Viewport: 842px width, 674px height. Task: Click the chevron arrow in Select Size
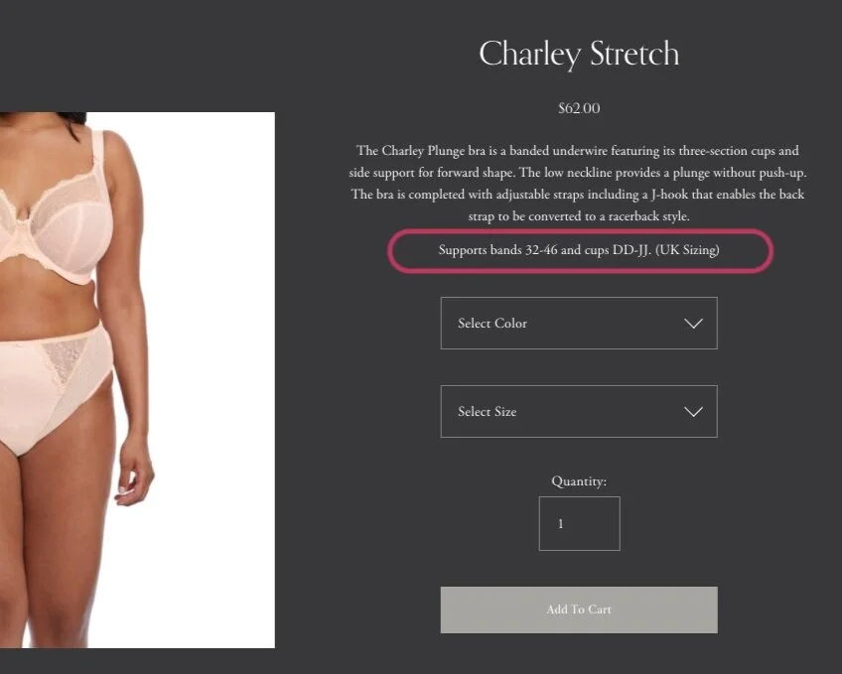[693, 412]
